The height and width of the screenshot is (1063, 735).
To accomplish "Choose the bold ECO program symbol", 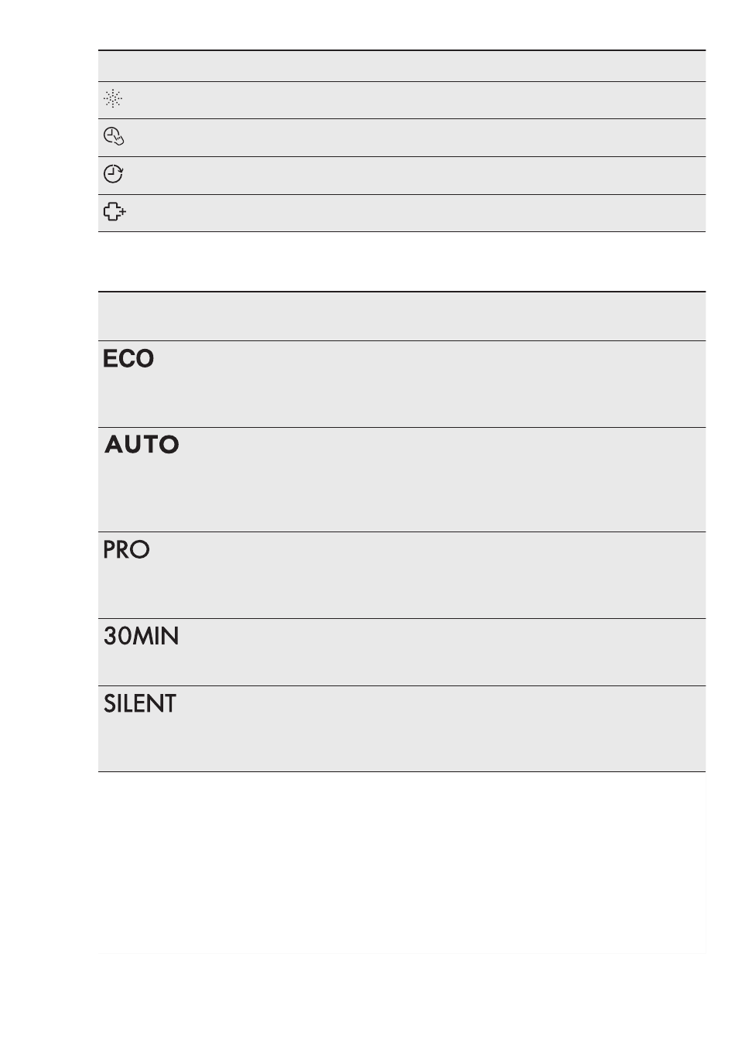I will click(128, 359).
